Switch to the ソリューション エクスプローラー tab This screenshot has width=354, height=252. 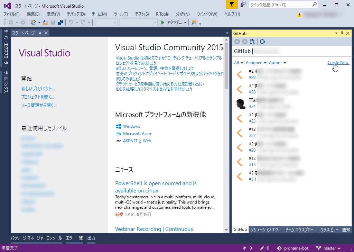coord(265,229)
